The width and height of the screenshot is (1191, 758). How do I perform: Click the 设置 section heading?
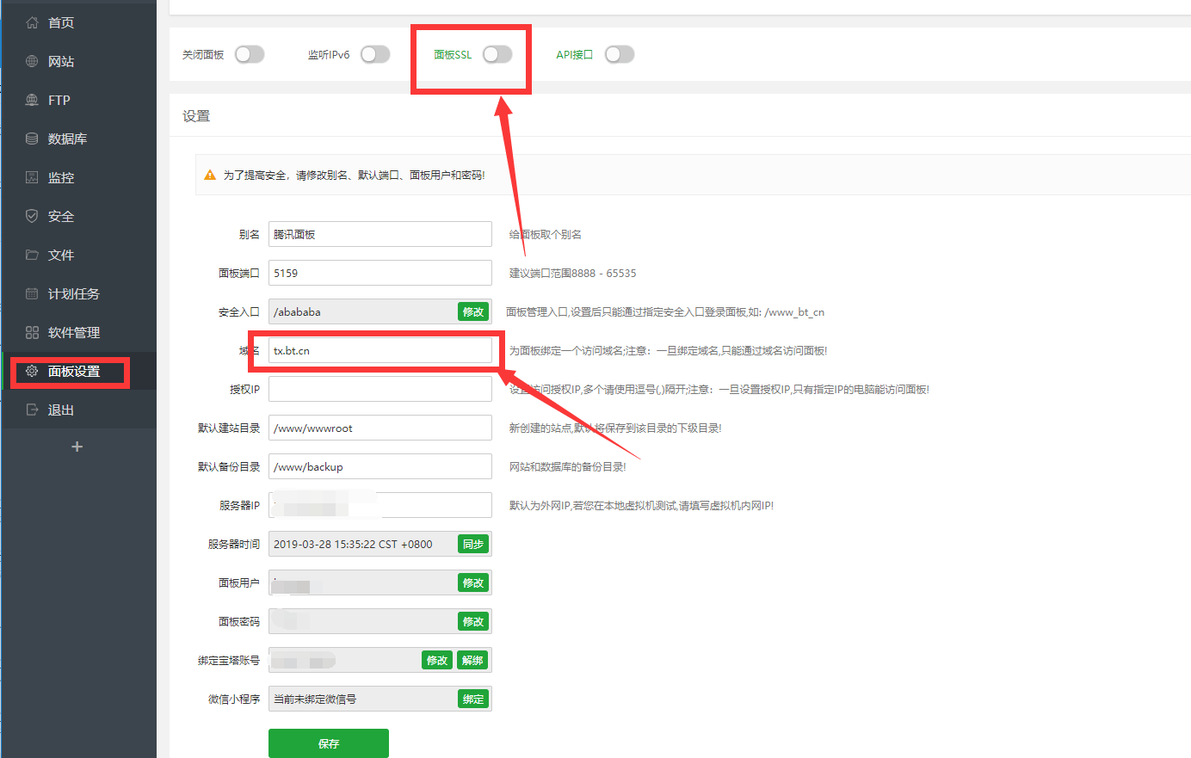pos(196,115)
